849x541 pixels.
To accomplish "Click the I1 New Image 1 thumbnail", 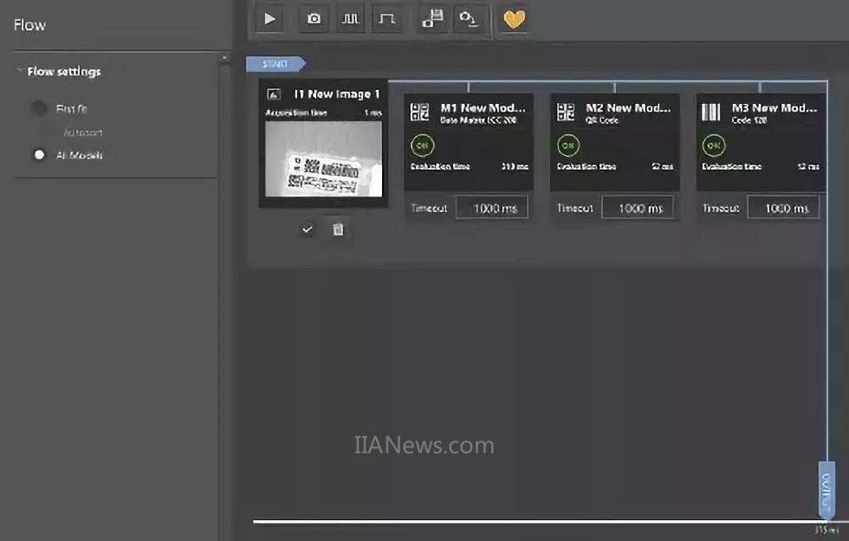I will (323, 158).
